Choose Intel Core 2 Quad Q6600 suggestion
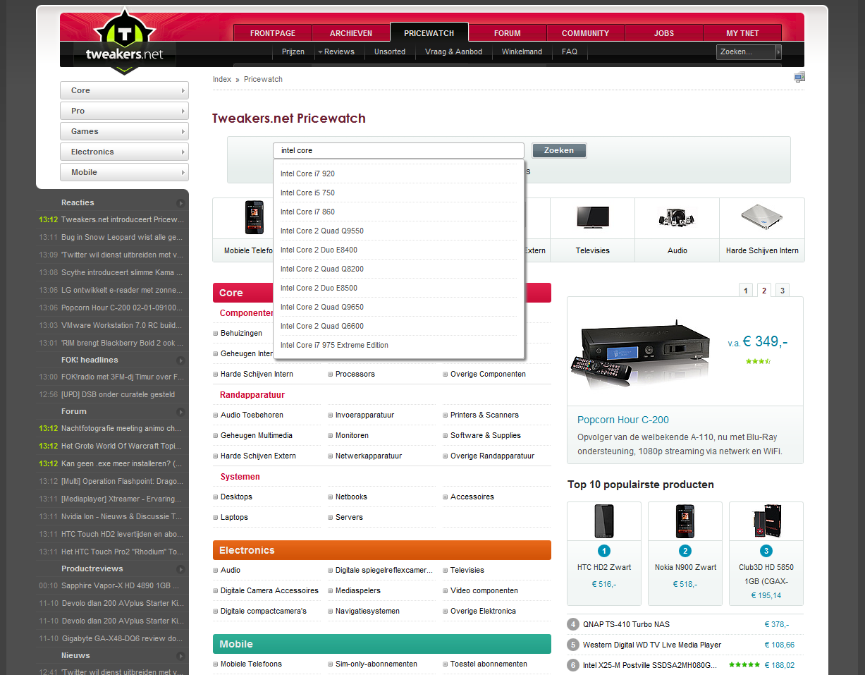 pos(398,326)
